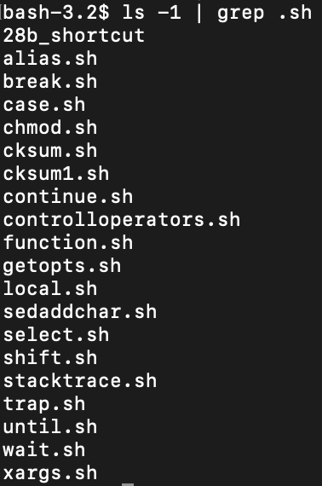The height and width of the screenshot is (486, 322).
Task: Select the local.sh line
Action: pos(50,289)
